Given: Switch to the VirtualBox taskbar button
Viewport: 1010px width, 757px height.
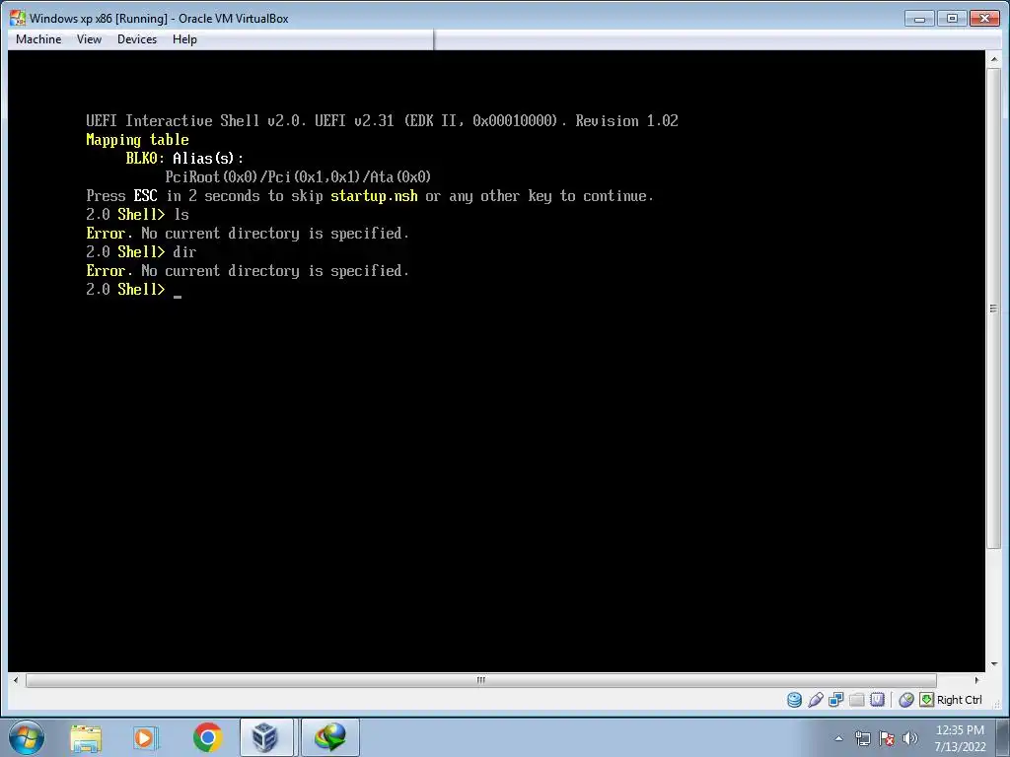Looking at the screenshot, I should [x=266, y=737].
